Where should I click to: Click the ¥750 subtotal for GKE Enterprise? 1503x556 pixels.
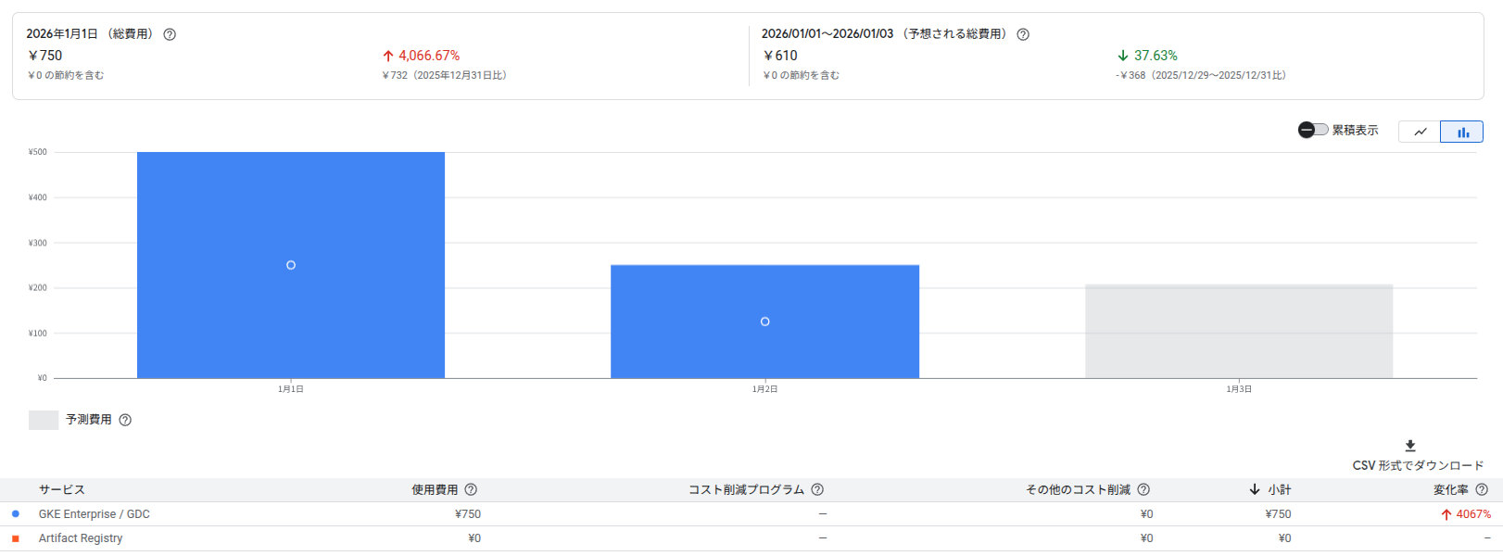coord(1278,514)
